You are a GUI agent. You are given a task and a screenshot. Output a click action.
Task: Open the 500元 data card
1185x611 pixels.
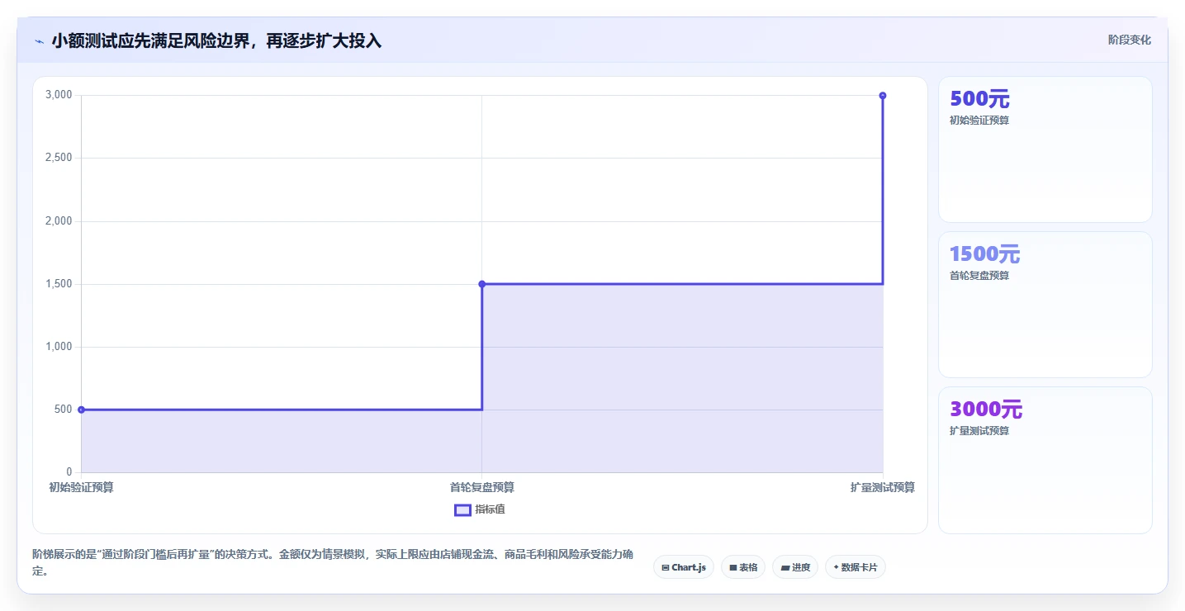tap(1045, 149)
